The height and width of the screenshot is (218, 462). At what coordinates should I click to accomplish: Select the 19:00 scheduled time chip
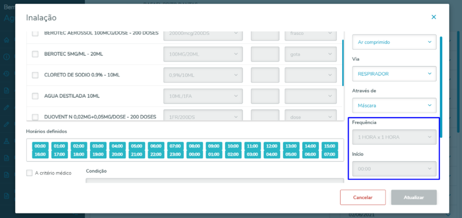point(98,154)
